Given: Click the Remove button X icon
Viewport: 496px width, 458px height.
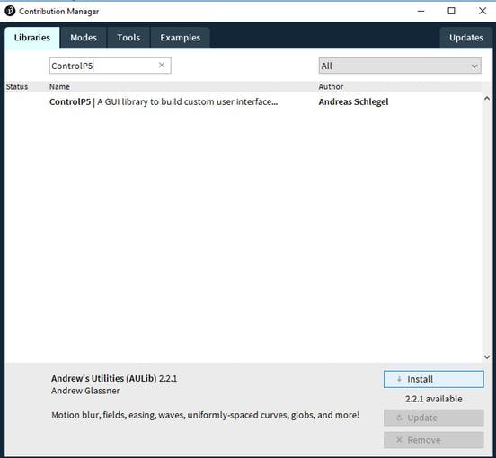Looking at the screenshot, I should pos(399,440).
